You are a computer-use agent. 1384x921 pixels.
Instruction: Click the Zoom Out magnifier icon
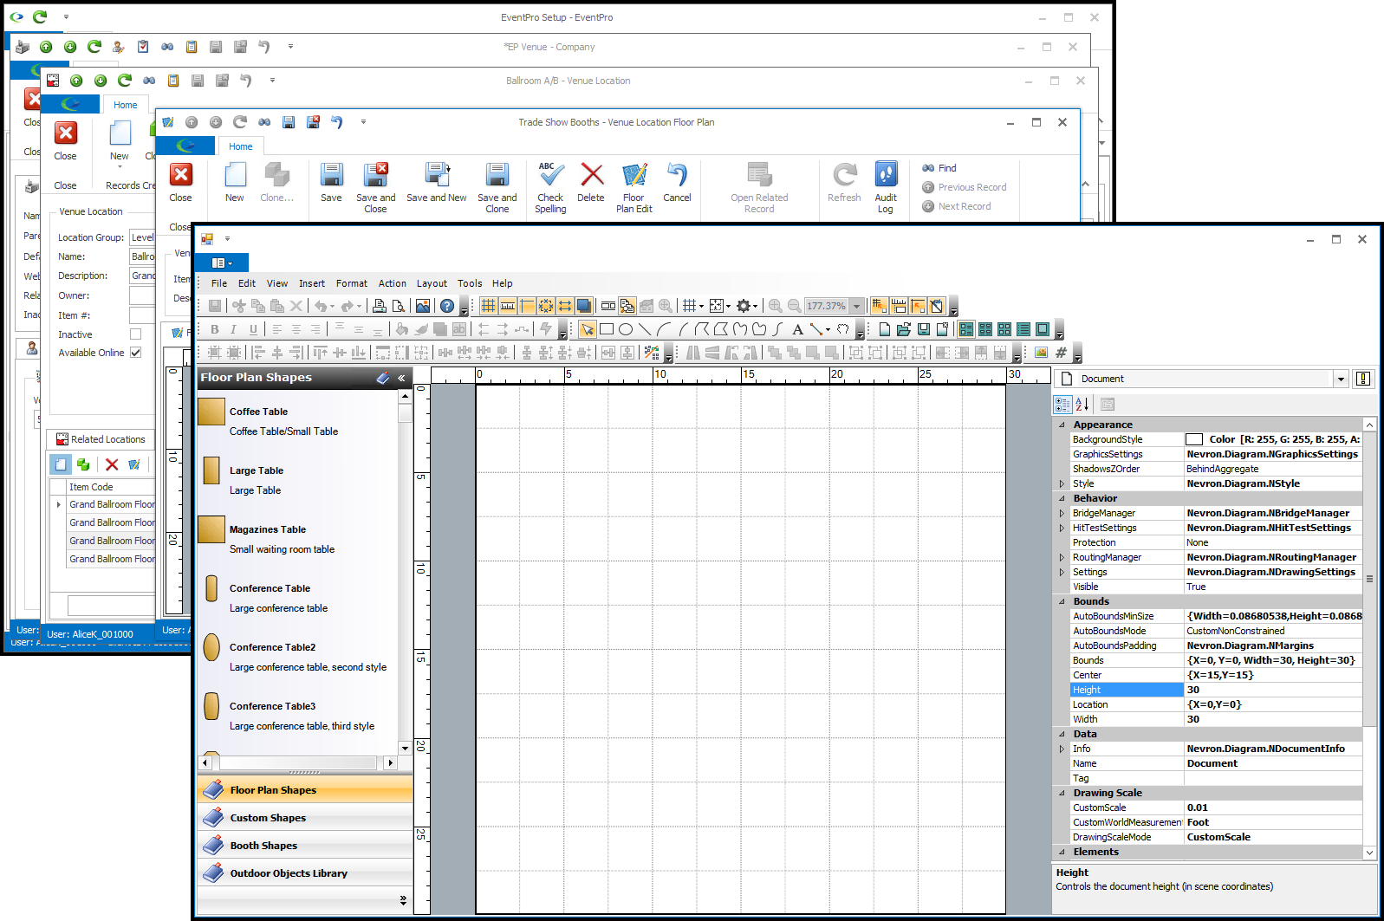coord(794,306)
